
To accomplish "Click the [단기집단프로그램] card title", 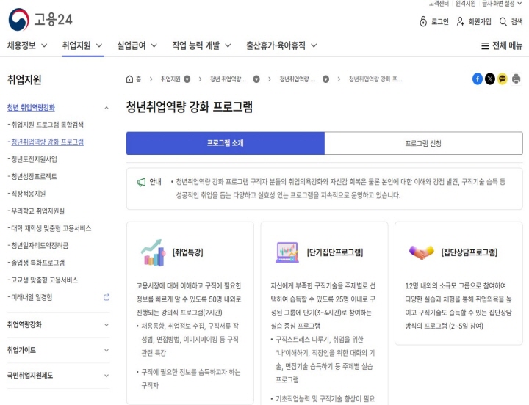I will pos(335,252).
